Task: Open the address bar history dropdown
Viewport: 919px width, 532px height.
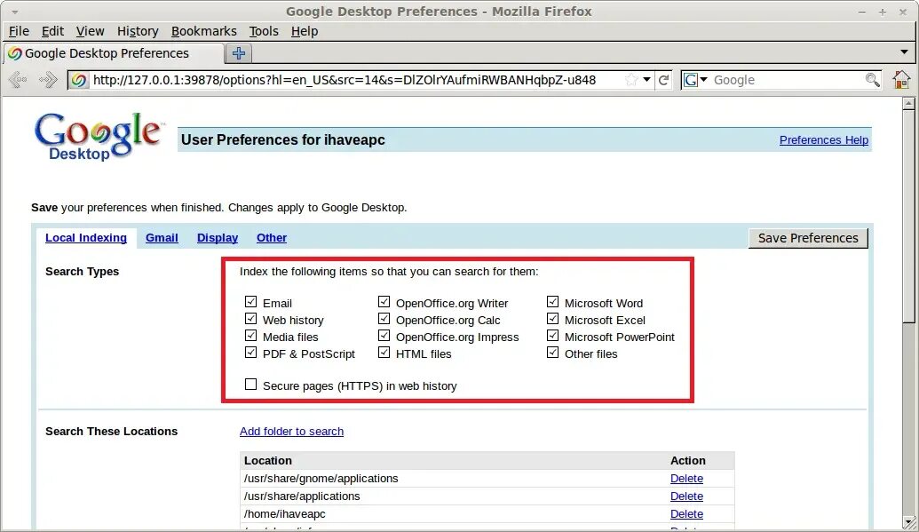Action: pyautogui.click(x=647, y=80)
